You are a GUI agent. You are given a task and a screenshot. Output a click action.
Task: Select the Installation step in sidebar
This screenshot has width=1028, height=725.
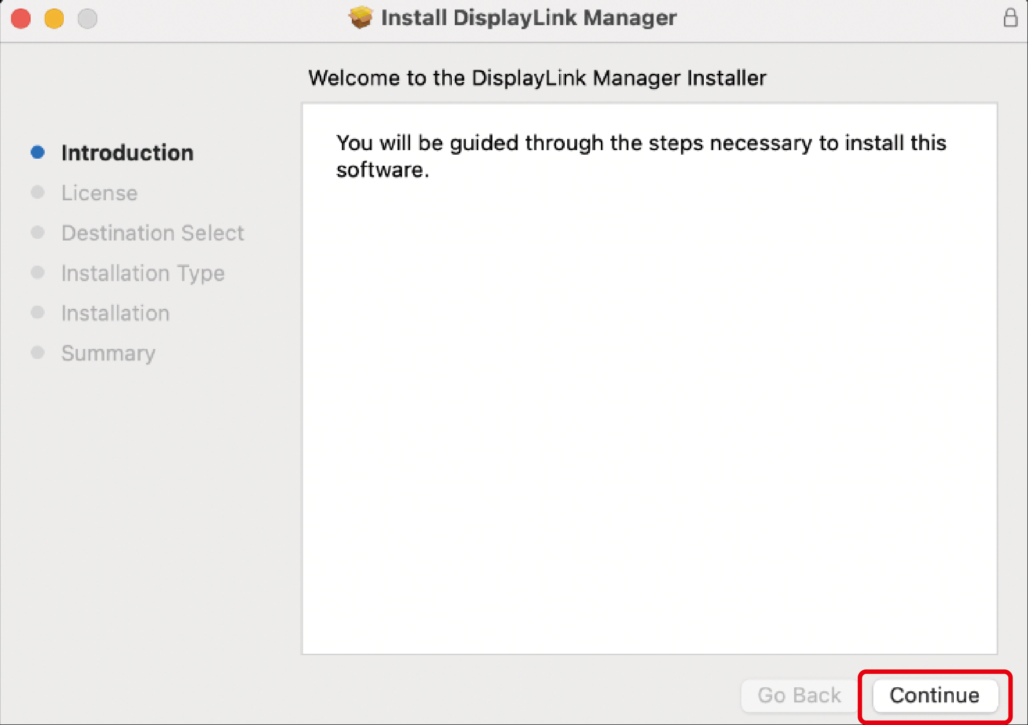(115, 313)
